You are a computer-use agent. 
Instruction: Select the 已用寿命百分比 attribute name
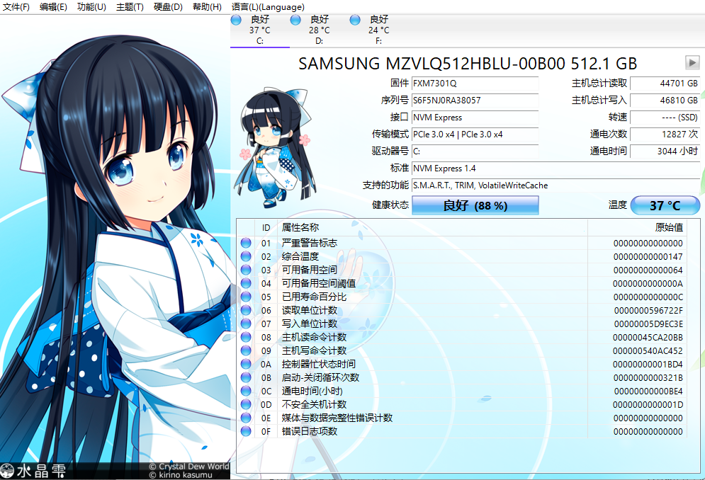tap(315, 297)
